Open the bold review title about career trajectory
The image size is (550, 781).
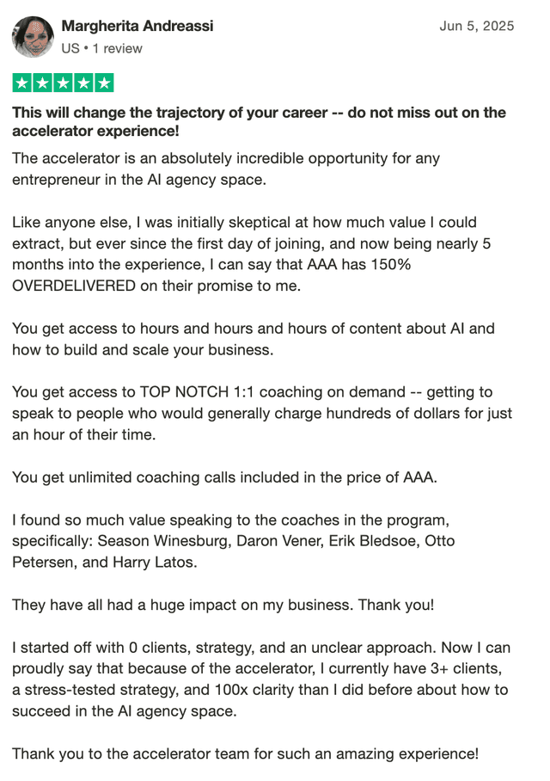[x=258, y=122]
